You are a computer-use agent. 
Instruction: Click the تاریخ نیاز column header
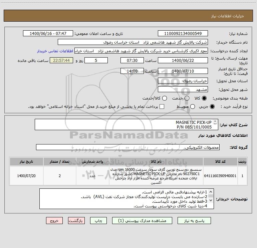point(26,162)
